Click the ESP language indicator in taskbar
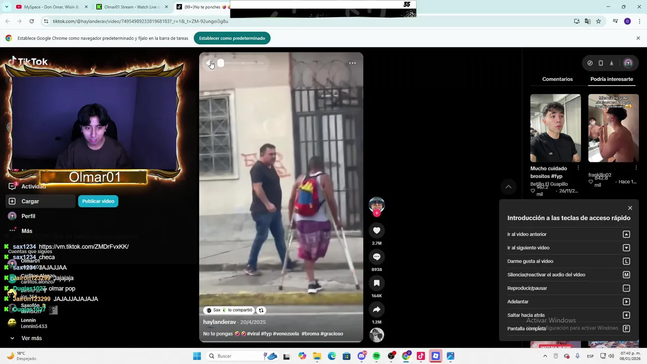 590,356
